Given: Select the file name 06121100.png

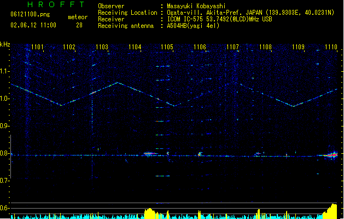Looking at the screenshot, I should tap(30, 14).
